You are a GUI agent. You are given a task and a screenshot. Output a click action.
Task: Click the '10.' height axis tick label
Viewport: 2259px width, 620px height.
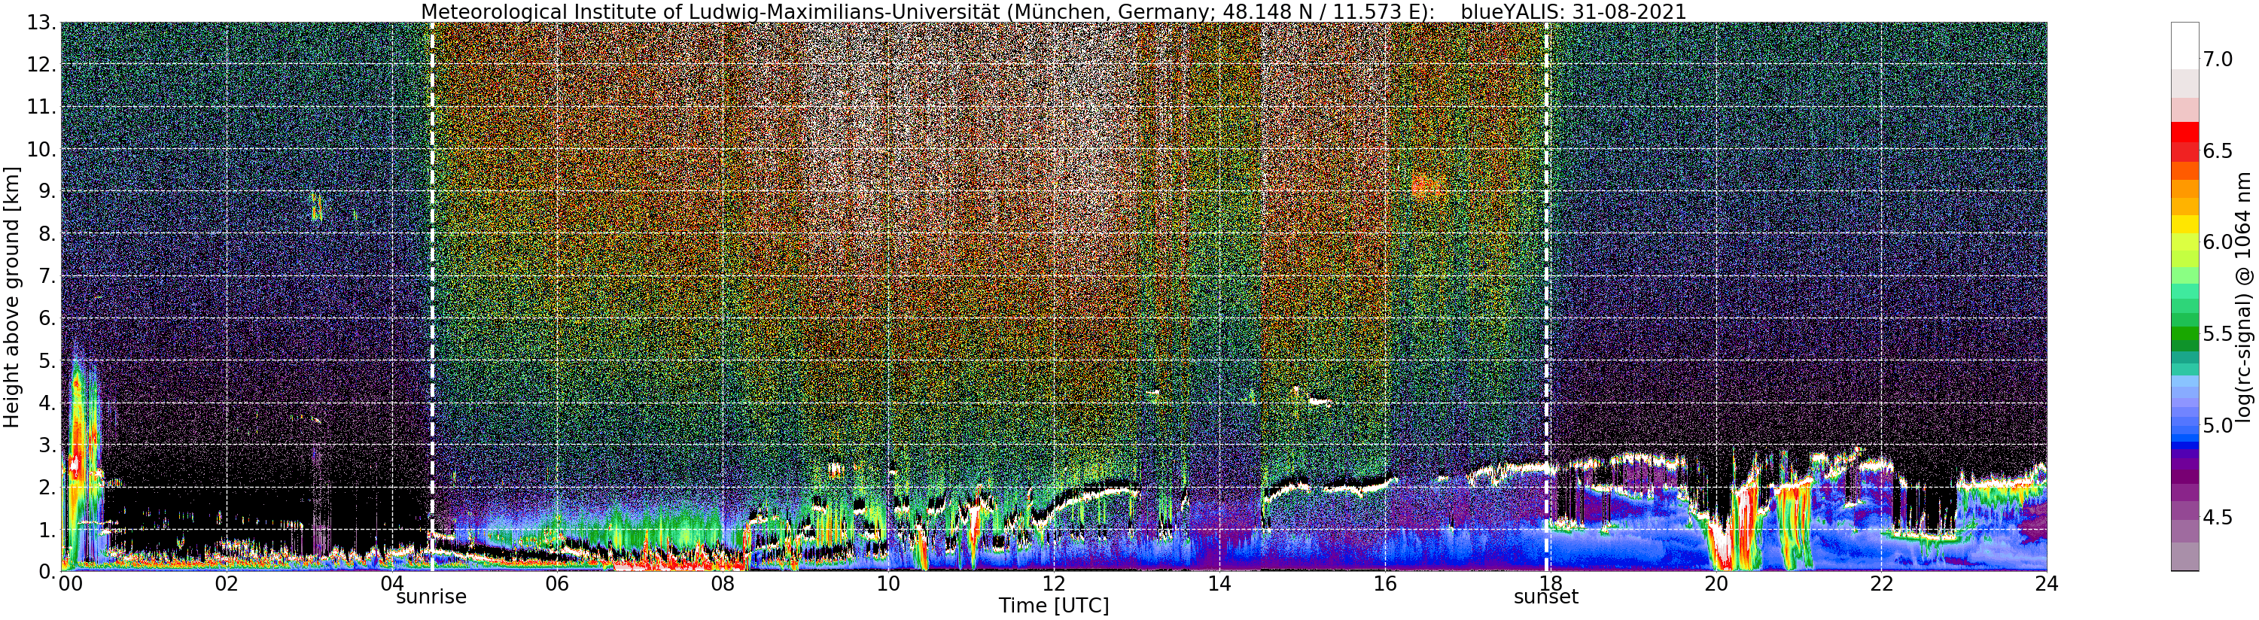click(x=41, y=149)
